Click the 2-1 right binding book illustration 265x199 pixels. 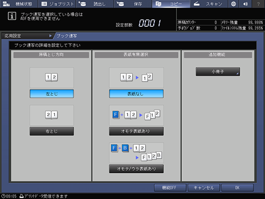52,115
